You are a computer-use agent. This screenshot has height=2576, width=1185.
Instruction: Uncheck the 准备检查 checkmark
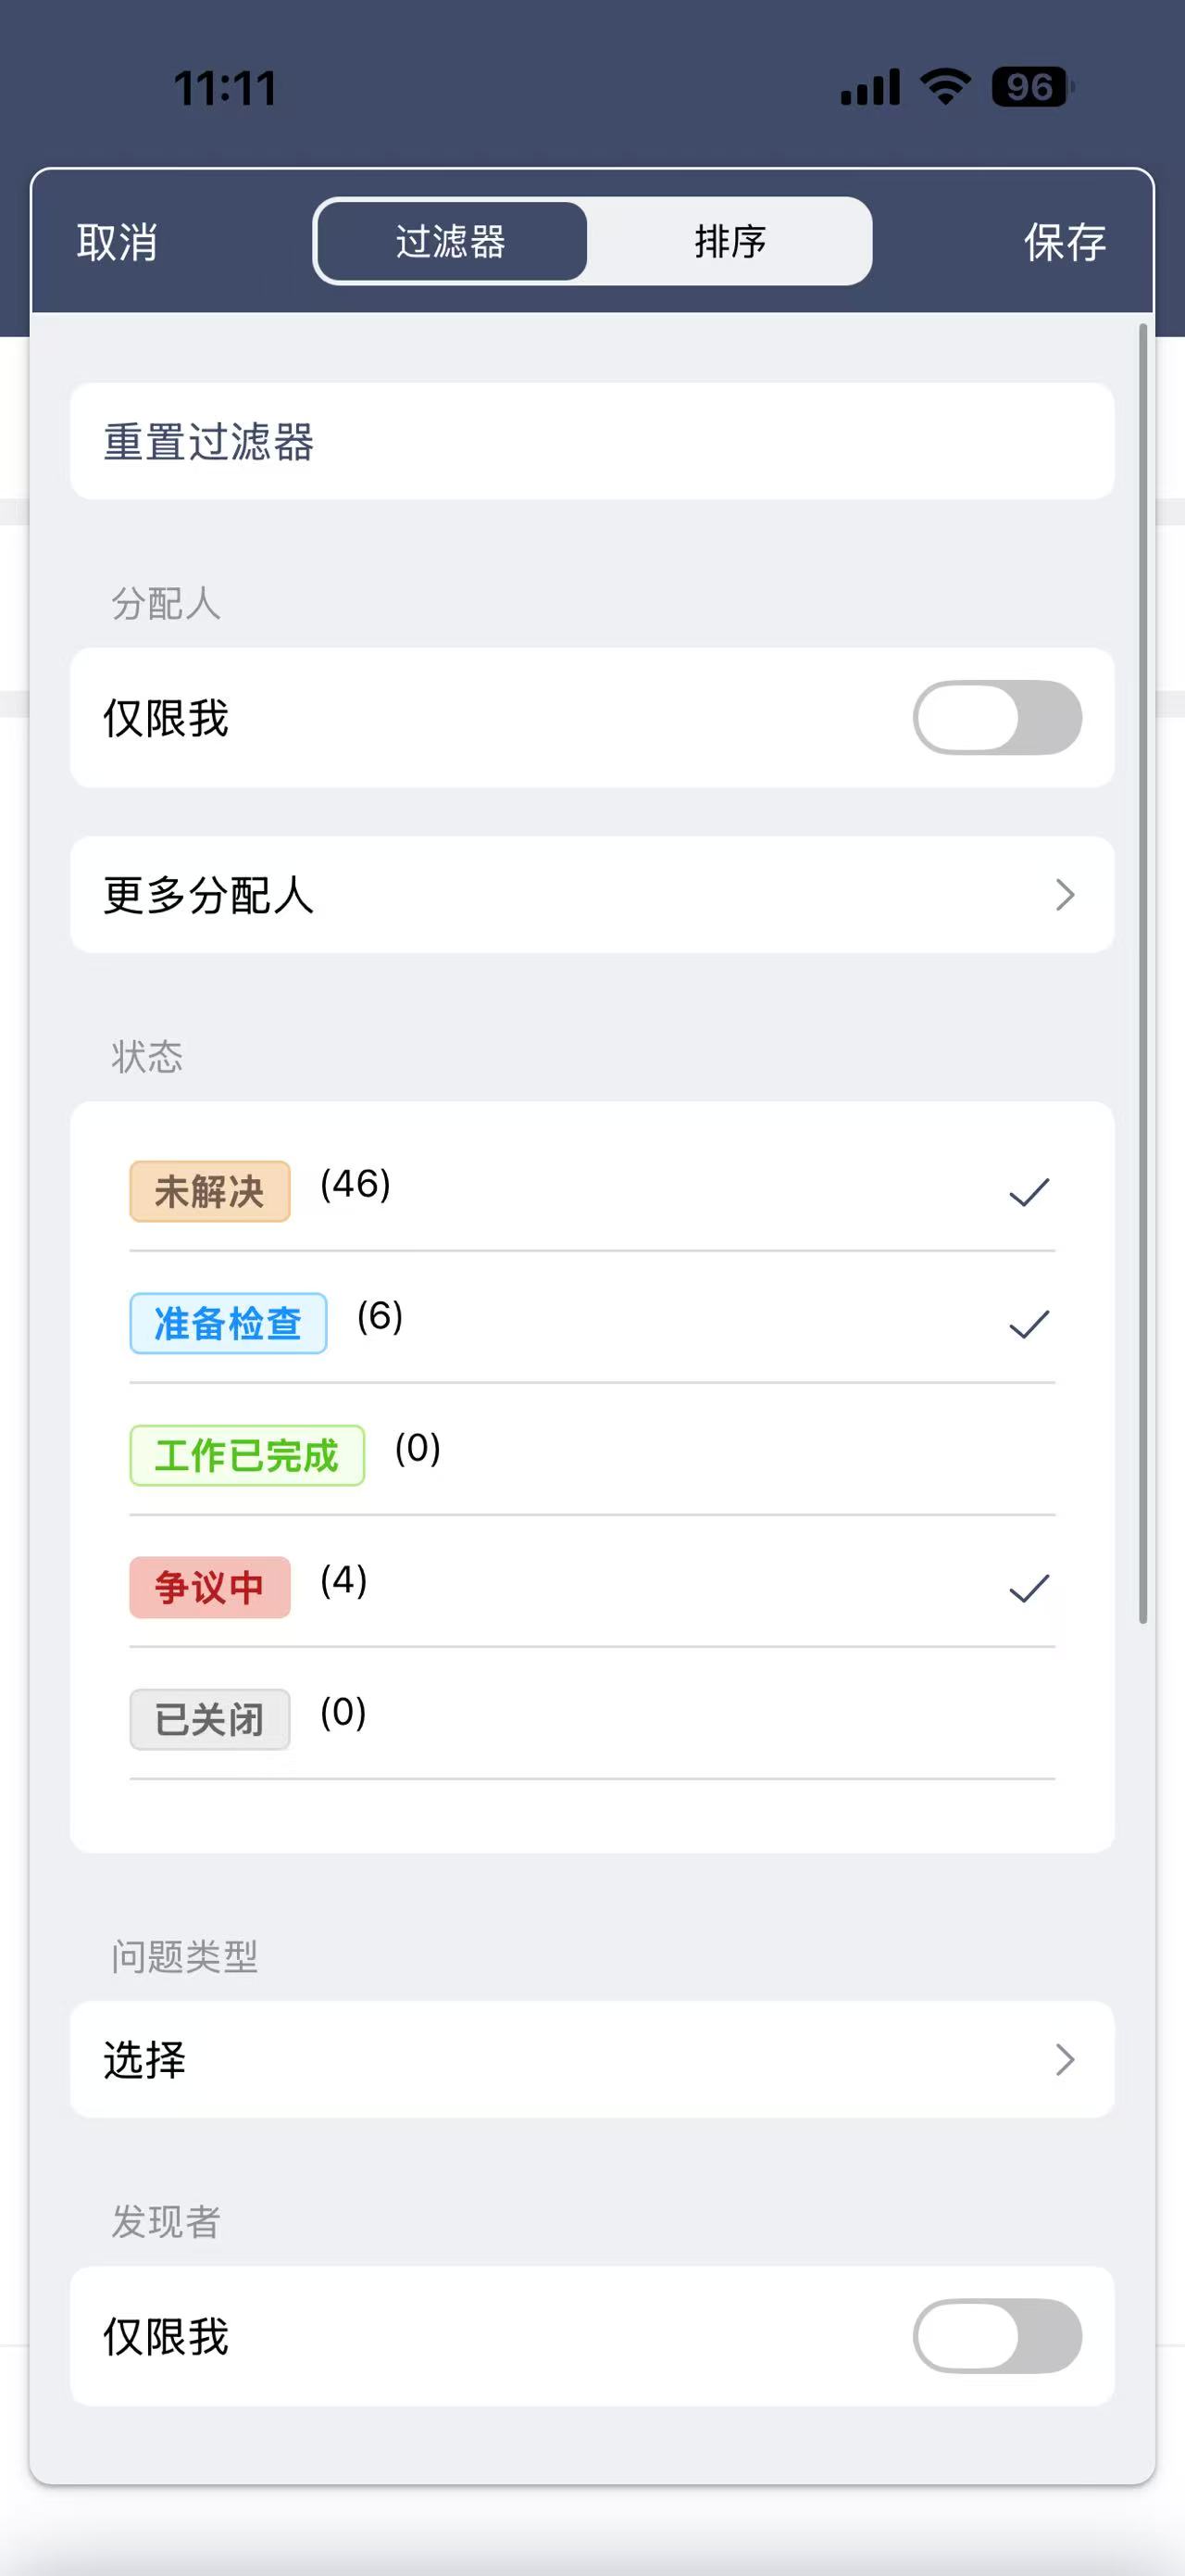click(x=1029, y=1324)
